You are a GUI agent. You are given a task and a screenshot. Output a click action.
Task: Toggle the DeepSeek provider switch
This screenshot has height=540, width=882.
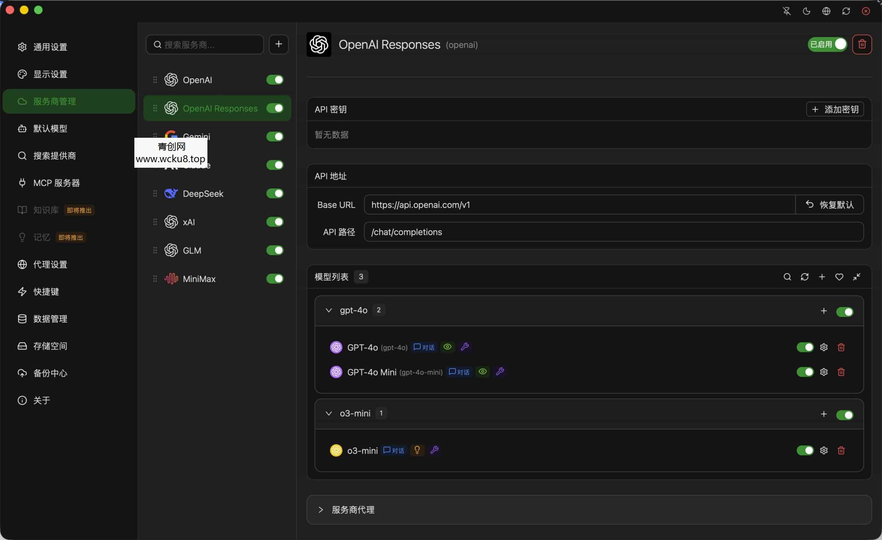click(275, 194)
